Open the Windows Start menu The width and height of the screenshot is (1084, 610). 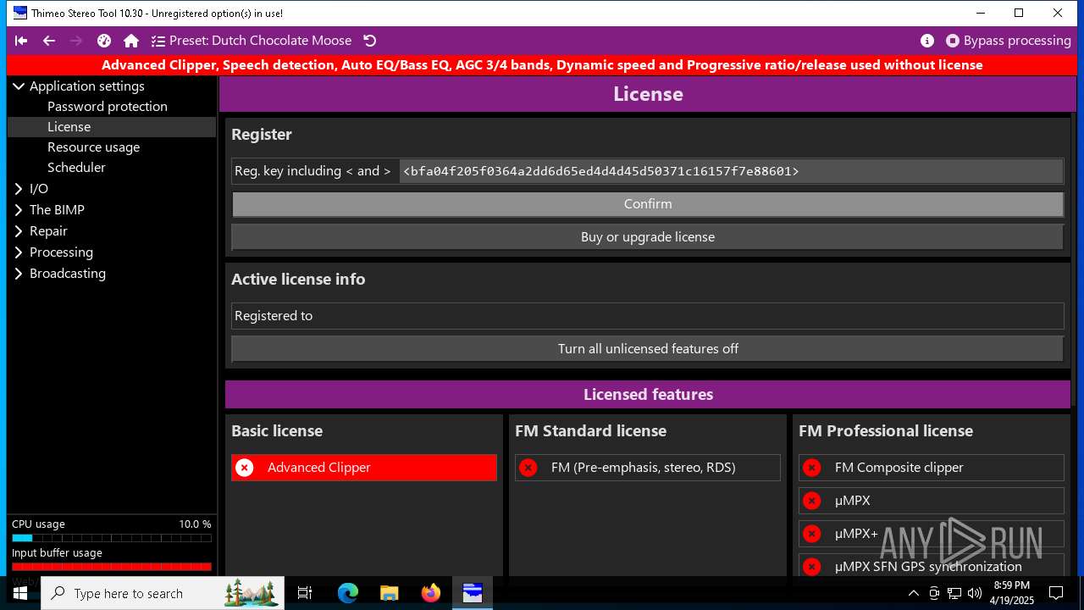click(20, 593)
